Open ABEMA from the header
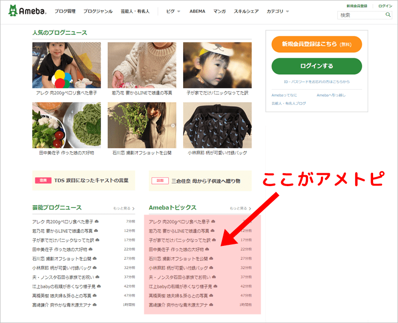Viewport: 398px width, 323px height. [197, 11]
